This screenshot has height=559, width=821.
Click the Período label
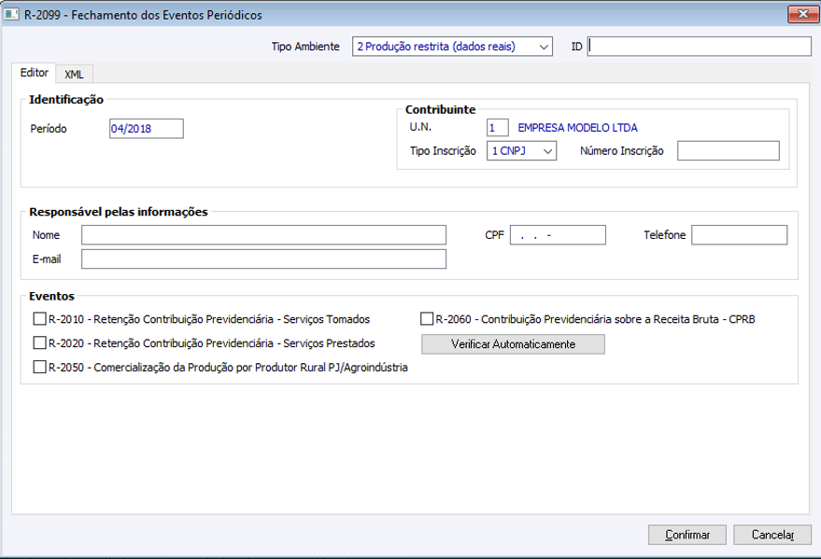[x=49, y=129]
